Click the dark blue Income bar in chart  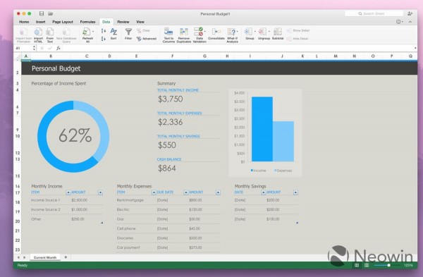(262, 129)
